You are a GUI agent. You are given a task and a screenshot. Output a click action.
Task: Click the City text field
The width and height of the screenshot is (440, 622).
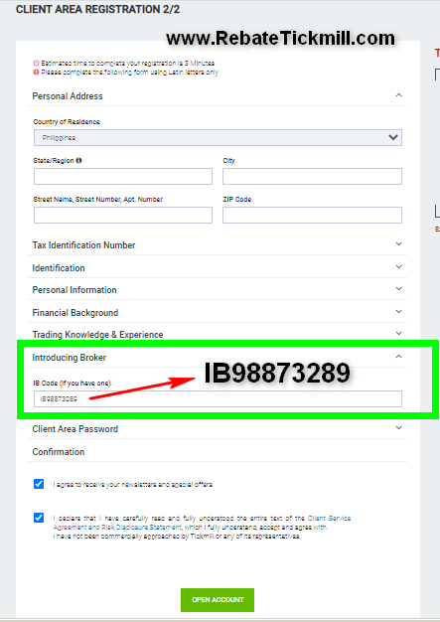[312, 177]
